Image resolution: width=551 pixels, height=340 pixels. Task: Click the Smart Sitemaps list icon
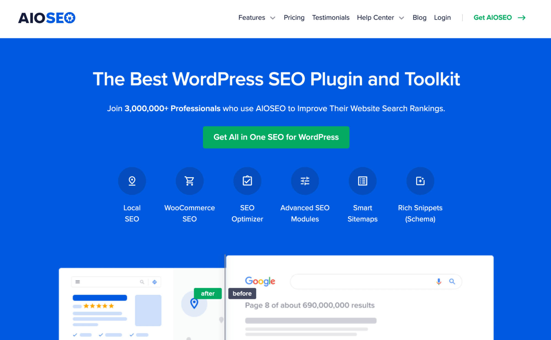tap(362, 181)
